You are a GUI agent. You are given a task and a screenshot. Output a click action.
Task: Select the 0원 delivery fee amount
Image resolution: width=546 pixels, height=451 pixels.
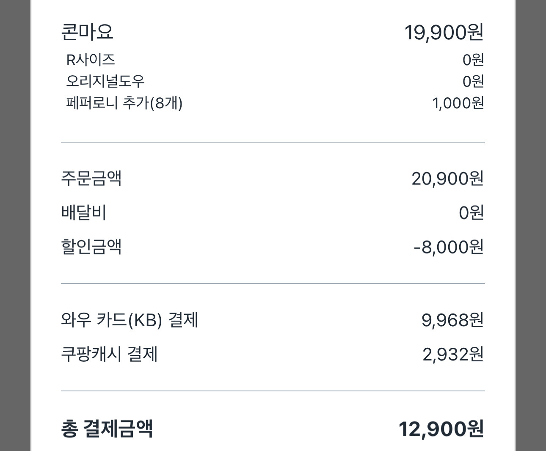pos(471,213)
